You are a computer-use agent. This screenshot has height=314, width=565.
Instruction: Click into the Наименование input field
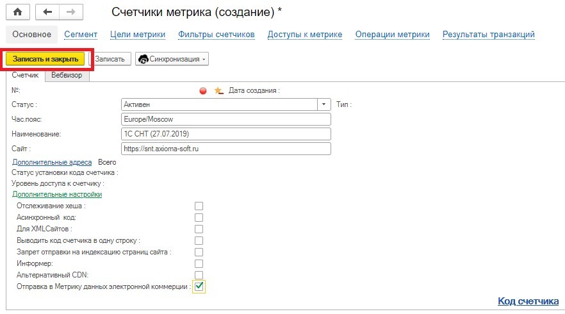226,134
